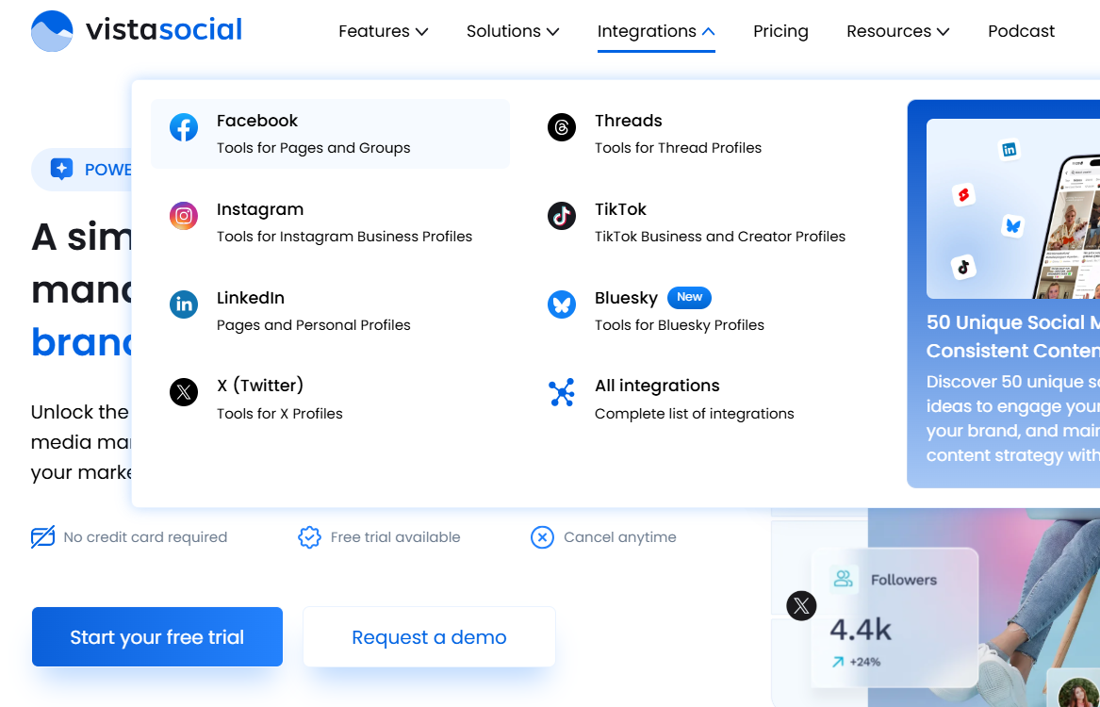Open the Pricing page
1100x707 pixels.
(x=780, y=31)
